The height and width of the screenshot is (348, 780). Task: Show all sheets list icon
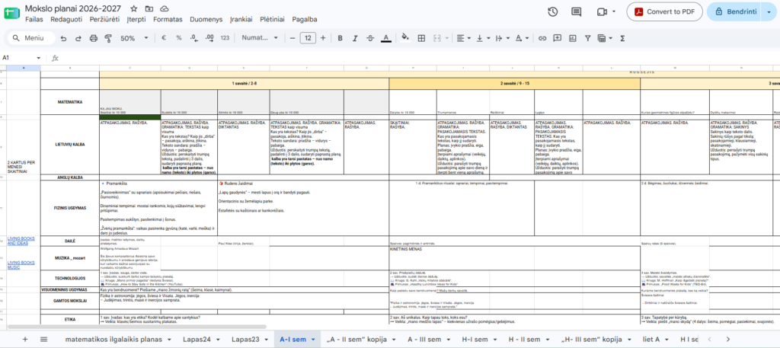[x=43, y=340]
